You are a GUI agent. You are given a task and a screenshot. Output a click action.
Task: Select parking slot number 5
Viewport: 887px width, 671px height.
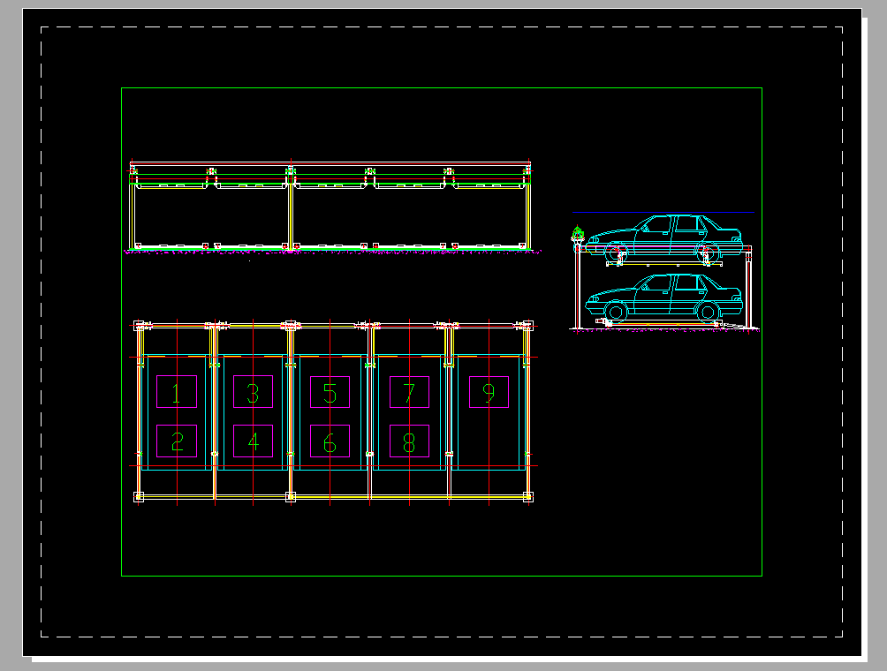click(330, 391)
